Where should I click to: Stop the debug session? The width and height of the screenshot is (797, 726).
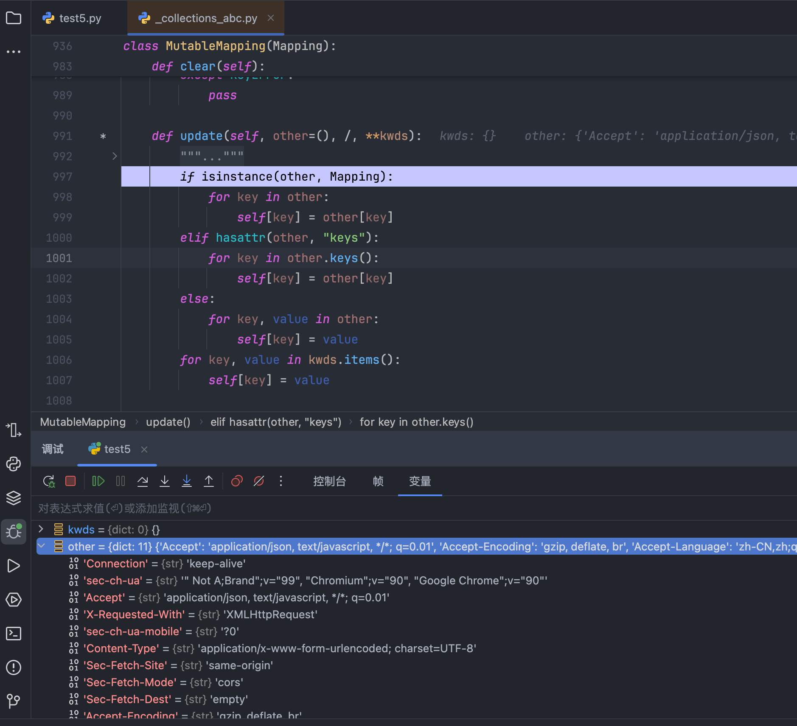70,481
